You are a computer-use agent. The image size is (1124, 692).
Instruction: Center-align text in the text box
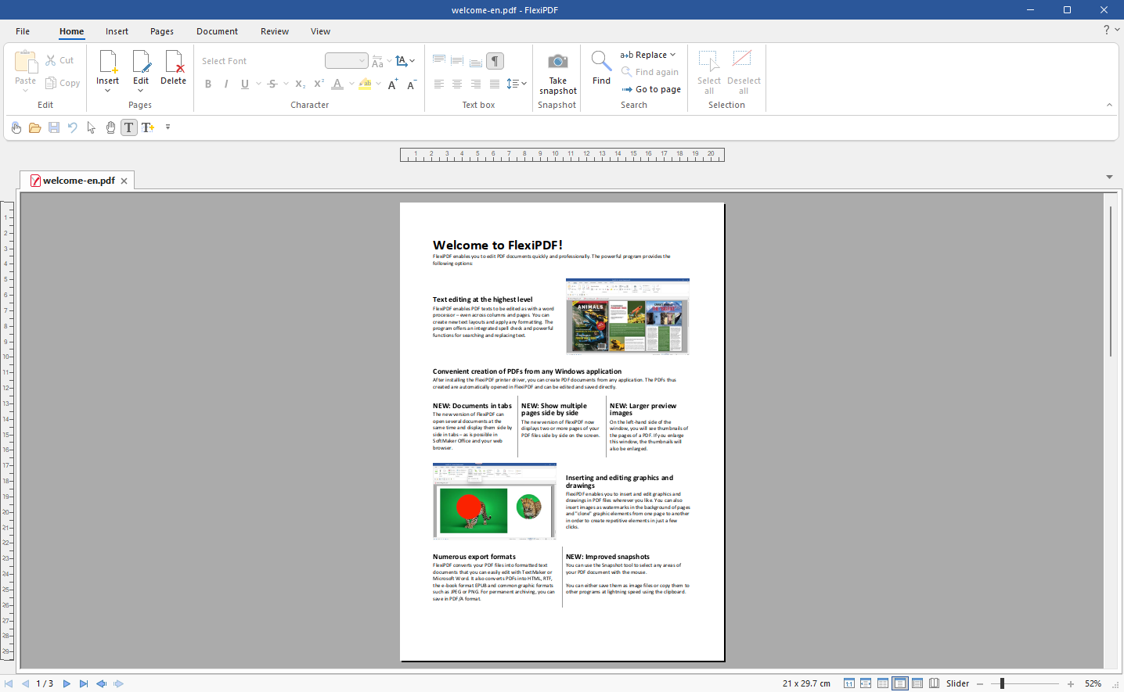click(457, 84)
